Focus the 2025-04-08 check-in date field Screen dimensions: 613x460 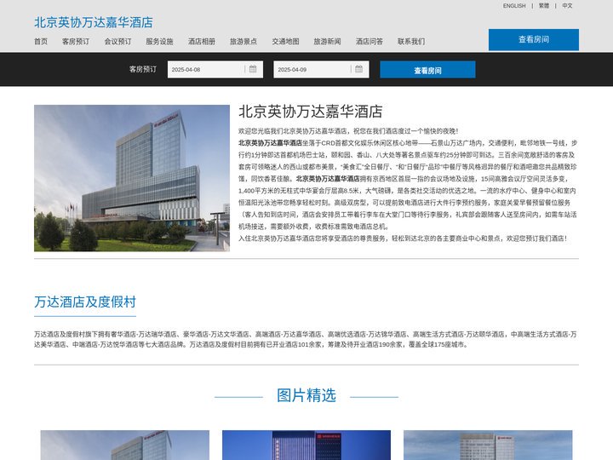(215, 70)
